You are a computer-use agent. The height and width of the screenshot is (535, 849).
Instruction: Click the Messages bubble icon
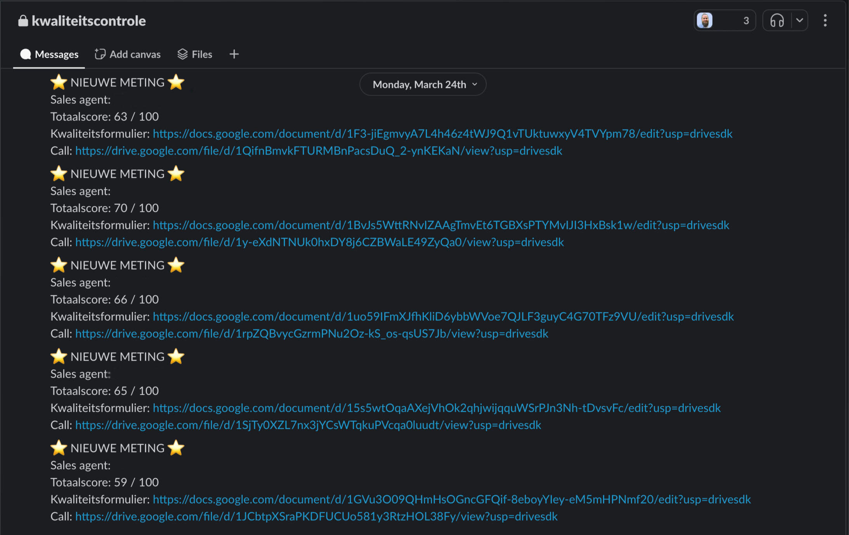[x=26, y=54]
